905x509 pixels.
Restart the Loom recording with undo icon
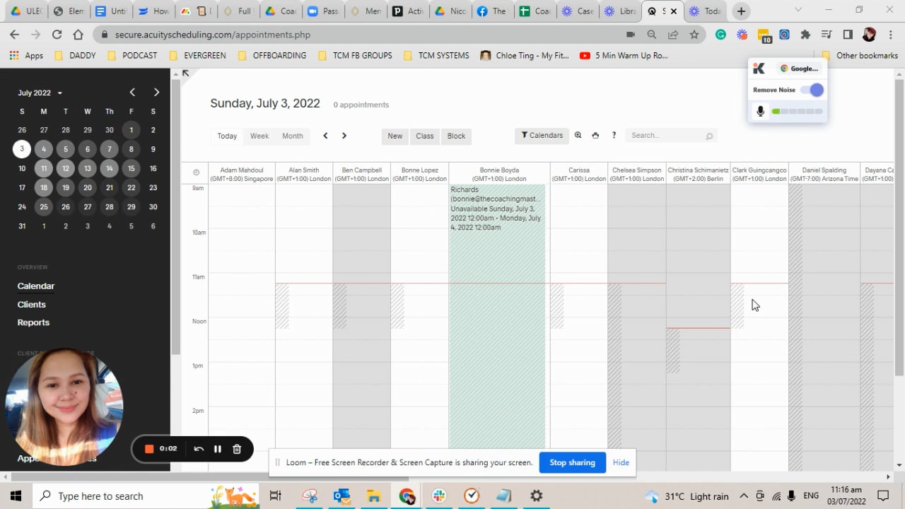click(199, 449)
